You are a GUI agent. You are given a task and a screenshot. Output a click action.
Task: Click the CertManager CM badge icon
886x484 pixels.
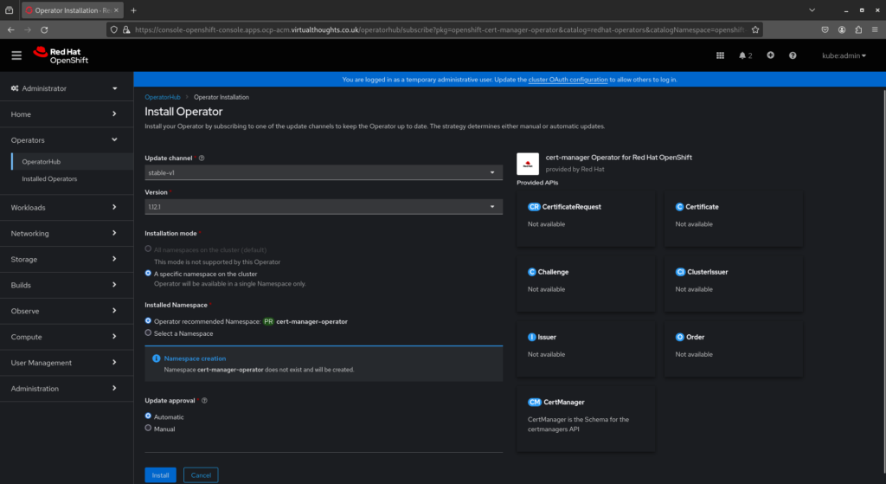(x=535, y=403)
